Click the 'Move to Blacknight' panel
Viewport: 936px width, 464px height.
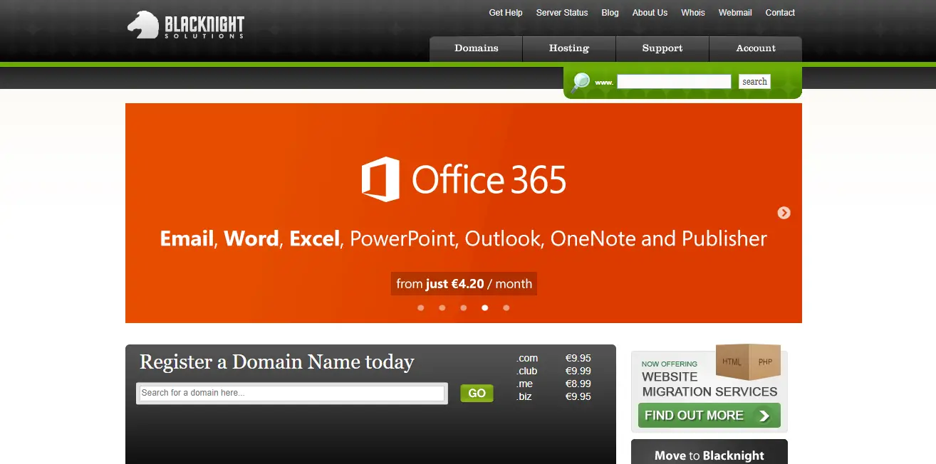click(709, 452)
